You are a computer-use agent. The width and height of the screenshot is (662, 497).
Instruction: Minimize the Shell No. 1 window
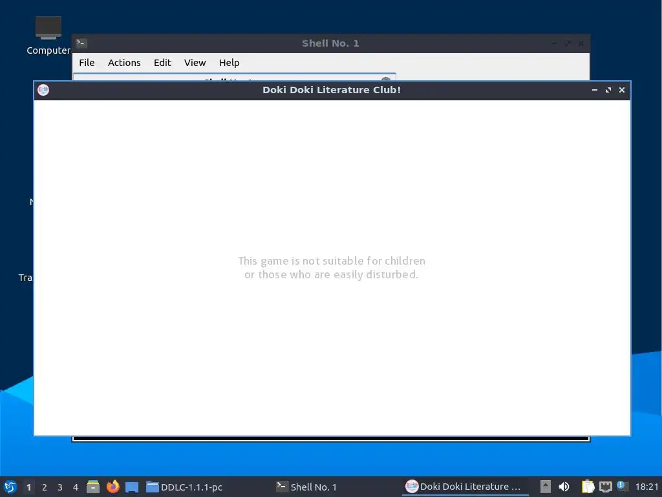click(554, 43)
